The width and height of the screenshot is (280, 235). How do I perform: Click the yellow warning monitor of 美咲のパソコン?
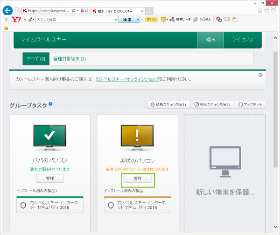pyautogui.click(x=137, y=138)
